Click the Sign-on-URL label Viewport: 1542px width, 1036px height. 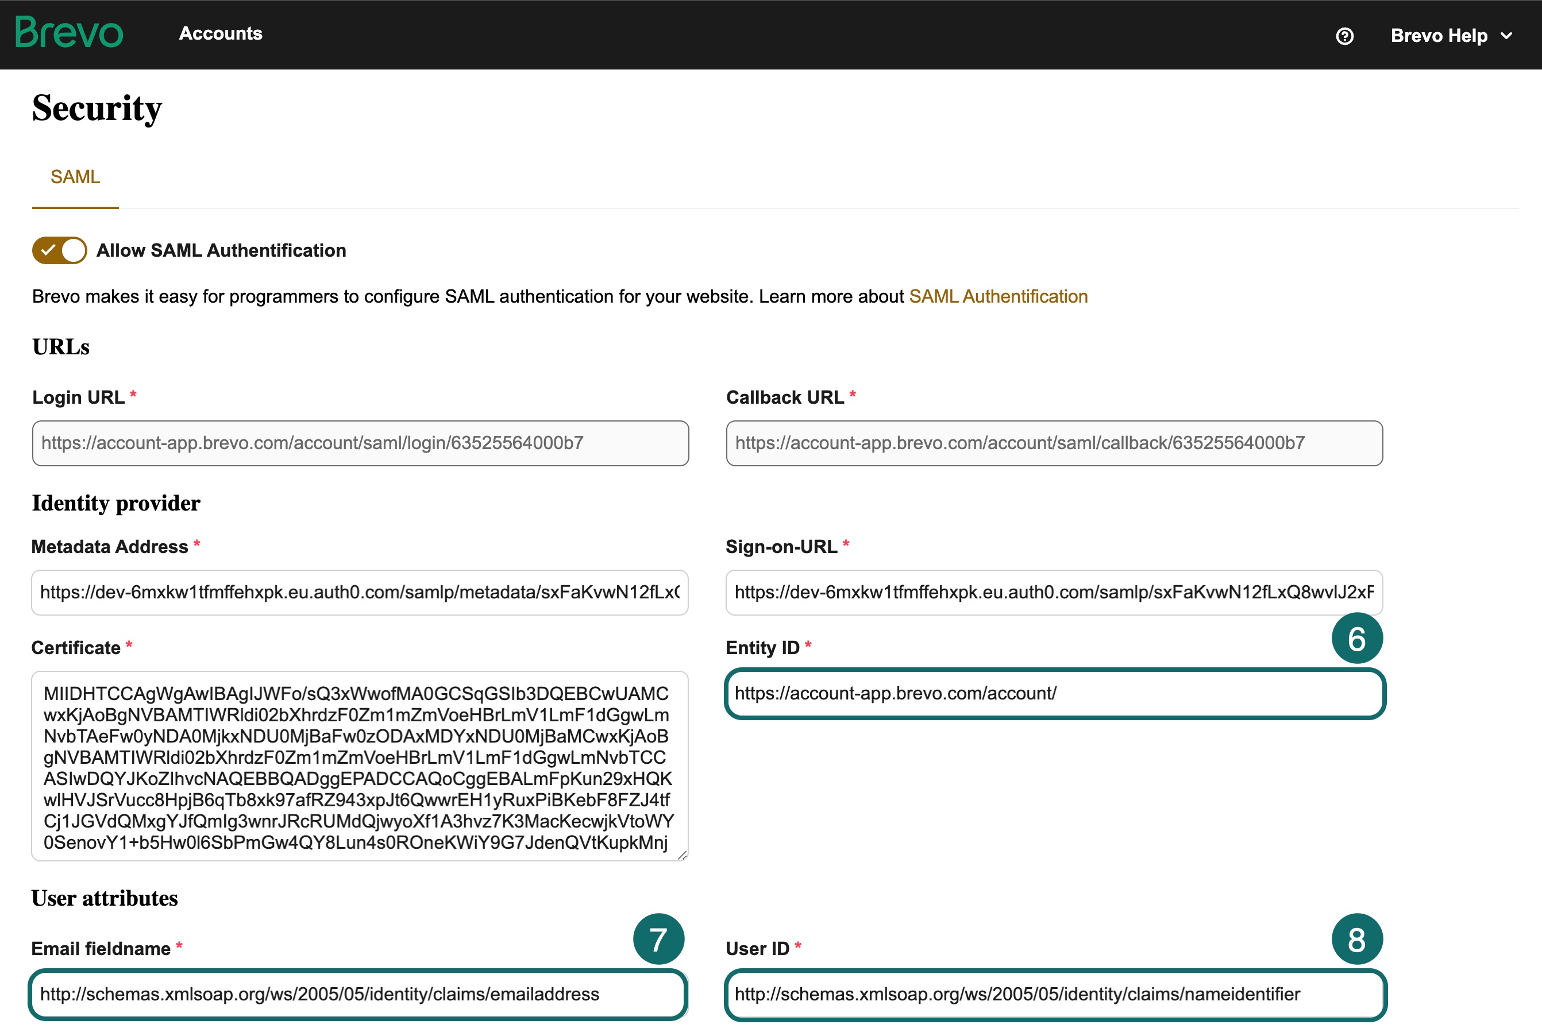(781, 547)
